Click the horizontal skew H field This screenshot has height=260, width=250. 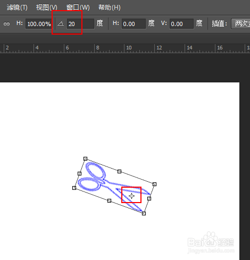[134, 24]
